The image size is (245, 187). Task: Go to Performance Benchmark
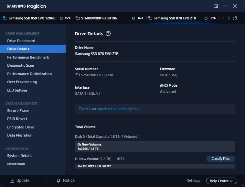[28, 57]
